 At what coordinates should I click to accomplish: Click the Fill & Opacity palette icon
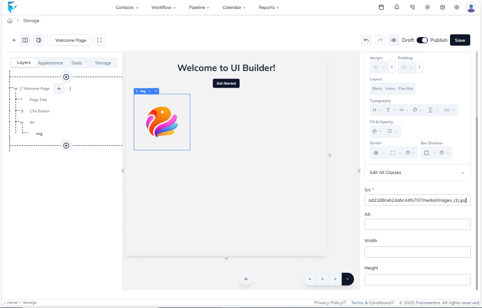pyautogui.click(x=374, y=131)
